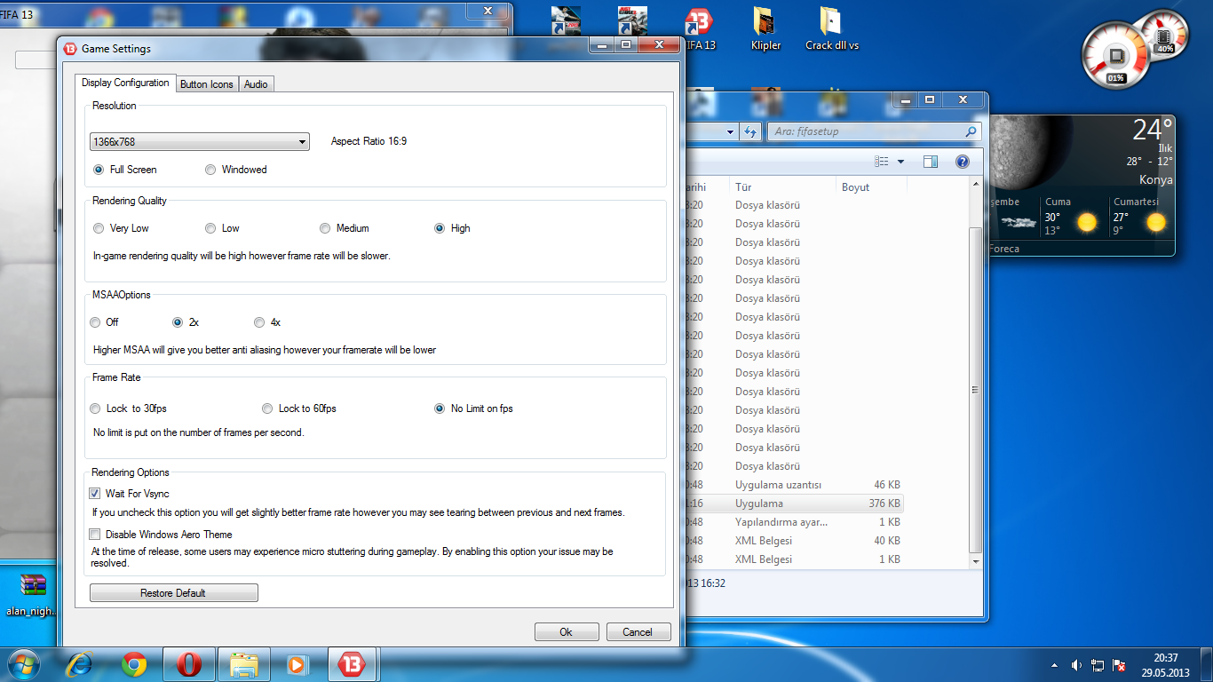Open the taskbar clock showing 20:37
Screen dimensions: 1213x682
coord(1165,665)
